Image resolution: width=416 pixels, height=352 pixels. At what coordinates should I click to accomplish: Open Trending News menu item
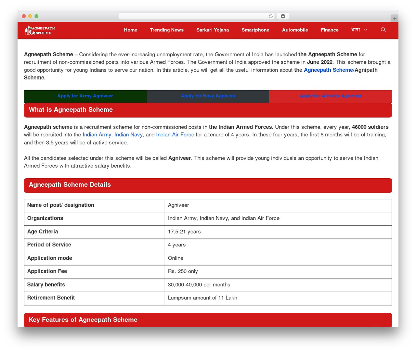tap(167, 30)
